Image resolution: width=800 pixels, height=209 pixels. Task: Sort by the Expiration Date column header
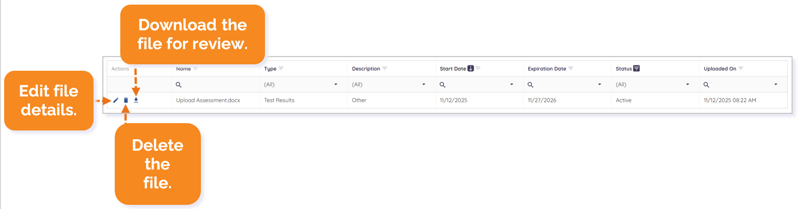(x=547, y=69)
